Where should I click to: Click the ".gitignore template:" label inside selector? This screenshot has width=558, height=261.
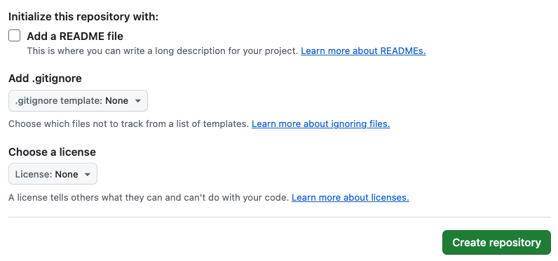(59, 101)
